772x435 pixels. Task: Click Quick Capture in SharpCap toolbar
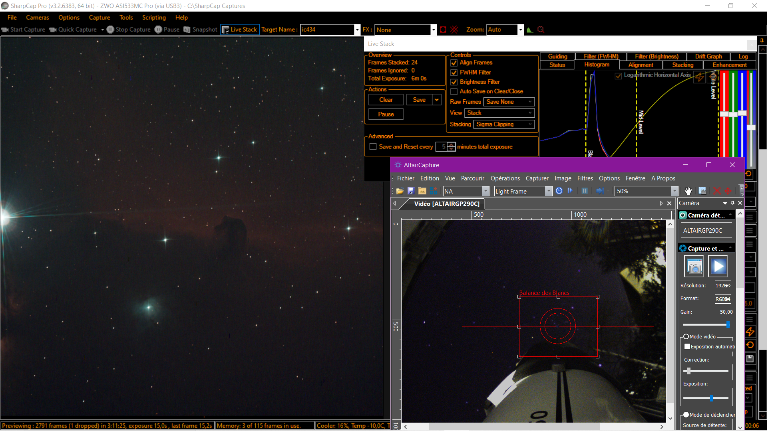click(73, 30)
